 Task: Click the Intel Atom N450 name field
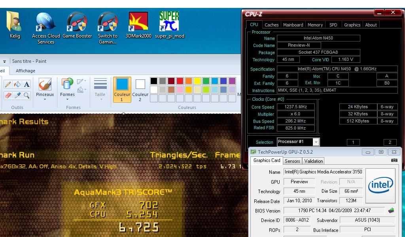tap(318, 38)
